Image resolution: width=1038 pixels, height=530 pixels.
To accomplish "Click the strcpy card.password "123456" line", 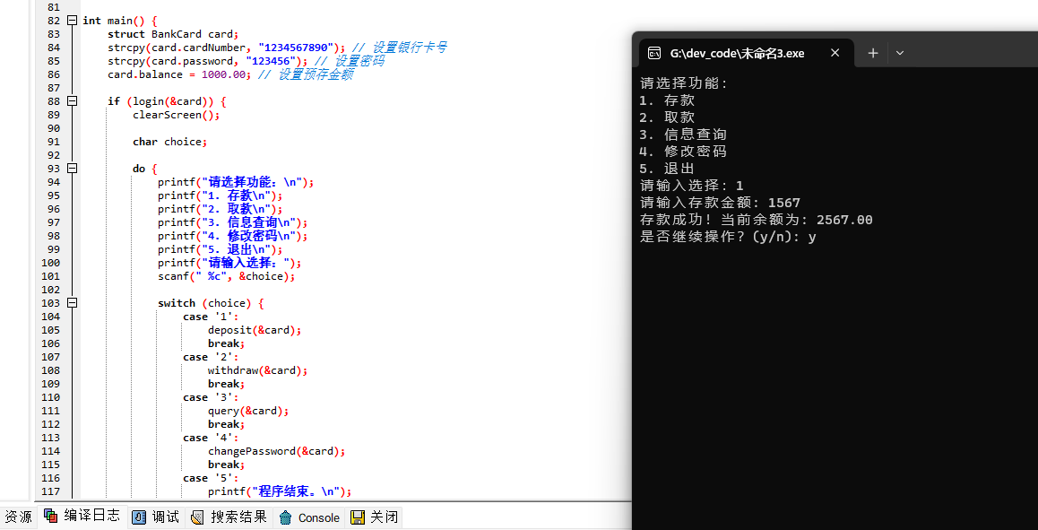I will tap(207, 61).
